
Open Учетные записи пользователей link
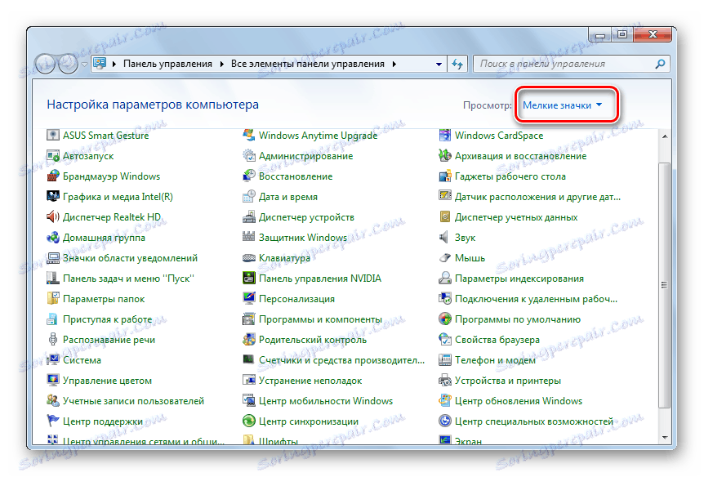coord(133,401)
